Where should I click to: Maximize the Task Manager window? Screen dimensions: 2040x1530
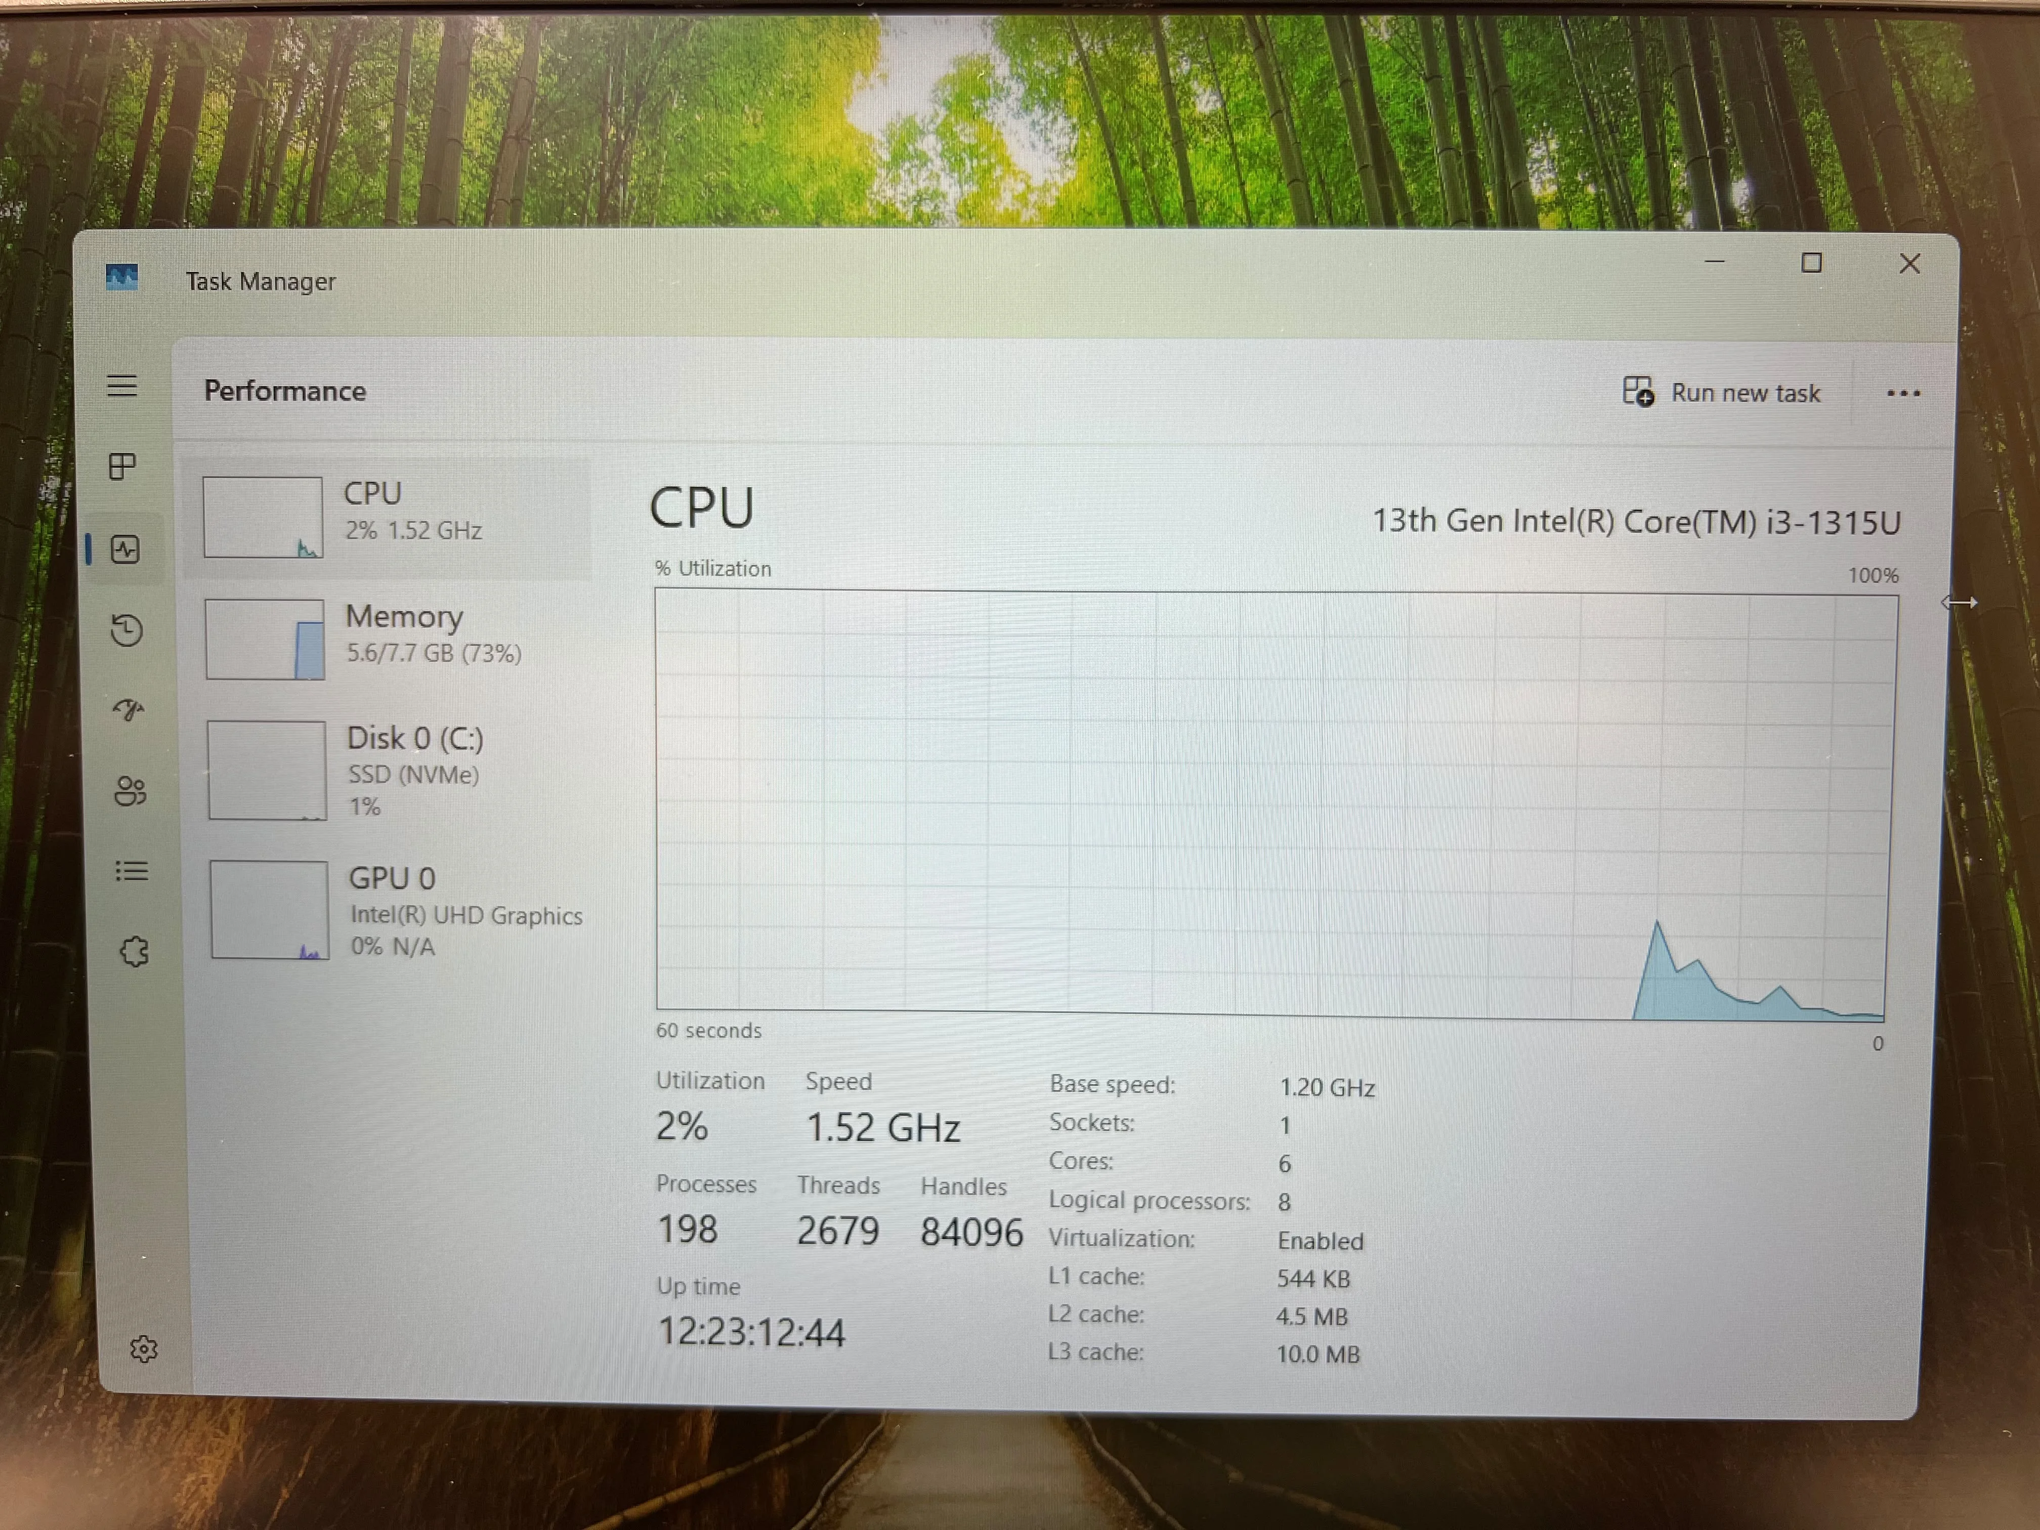[x=1811, y=263]
